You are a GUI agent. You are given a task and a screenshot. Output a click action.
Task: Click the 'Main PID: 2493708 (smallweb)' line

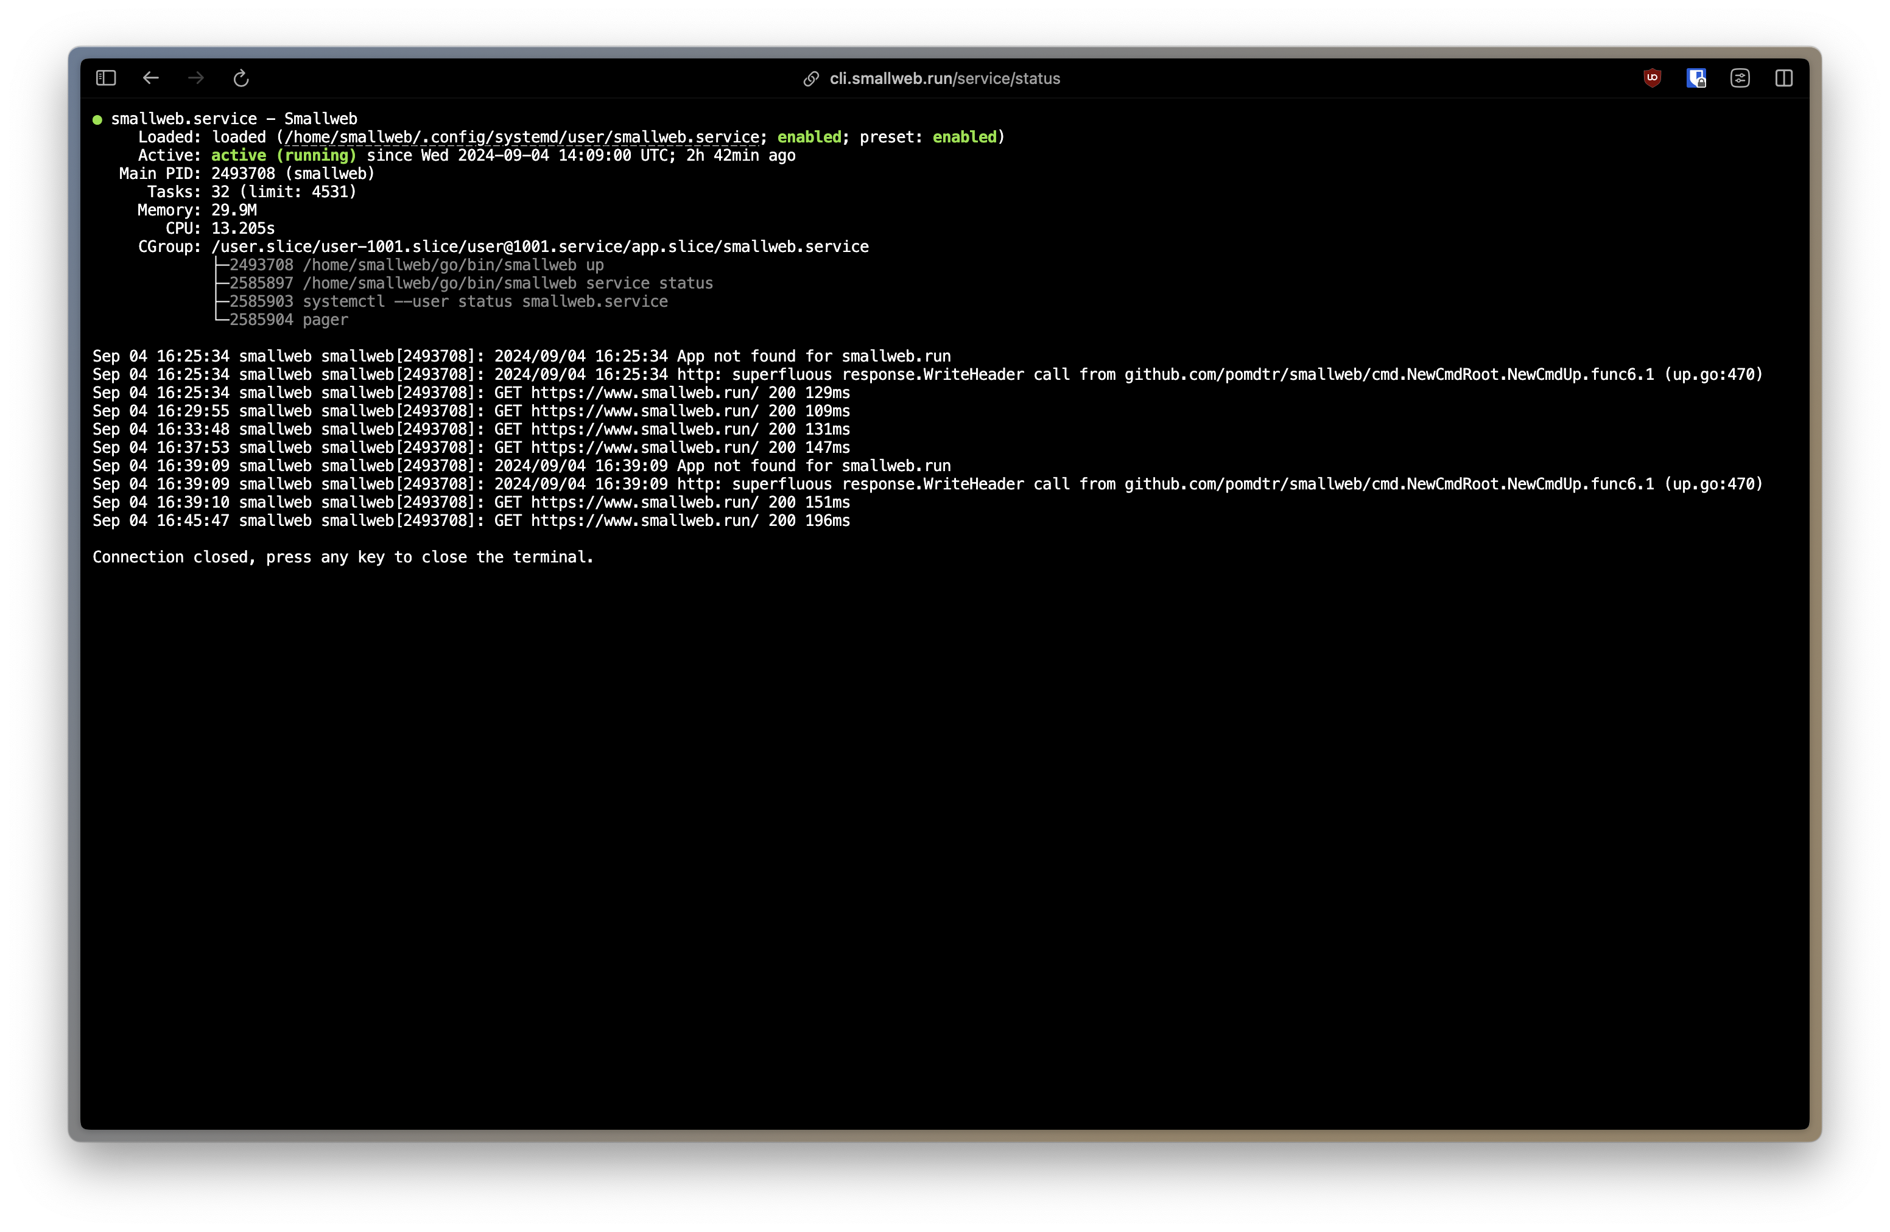(246, 174)
